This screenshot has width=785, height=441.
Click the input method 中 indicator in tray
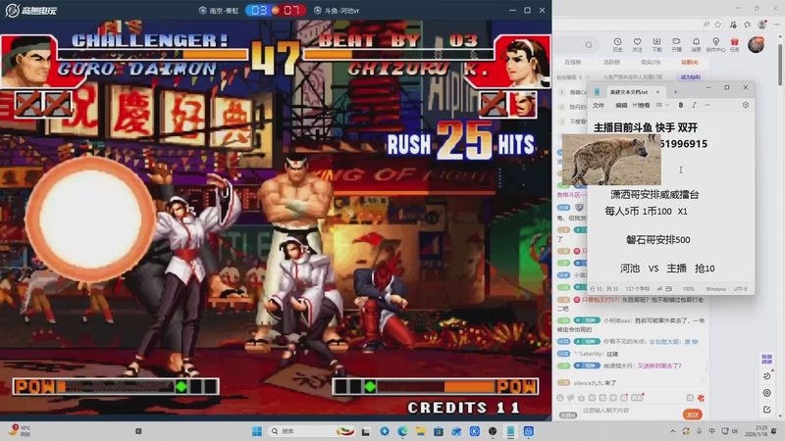tap(712, 431)
